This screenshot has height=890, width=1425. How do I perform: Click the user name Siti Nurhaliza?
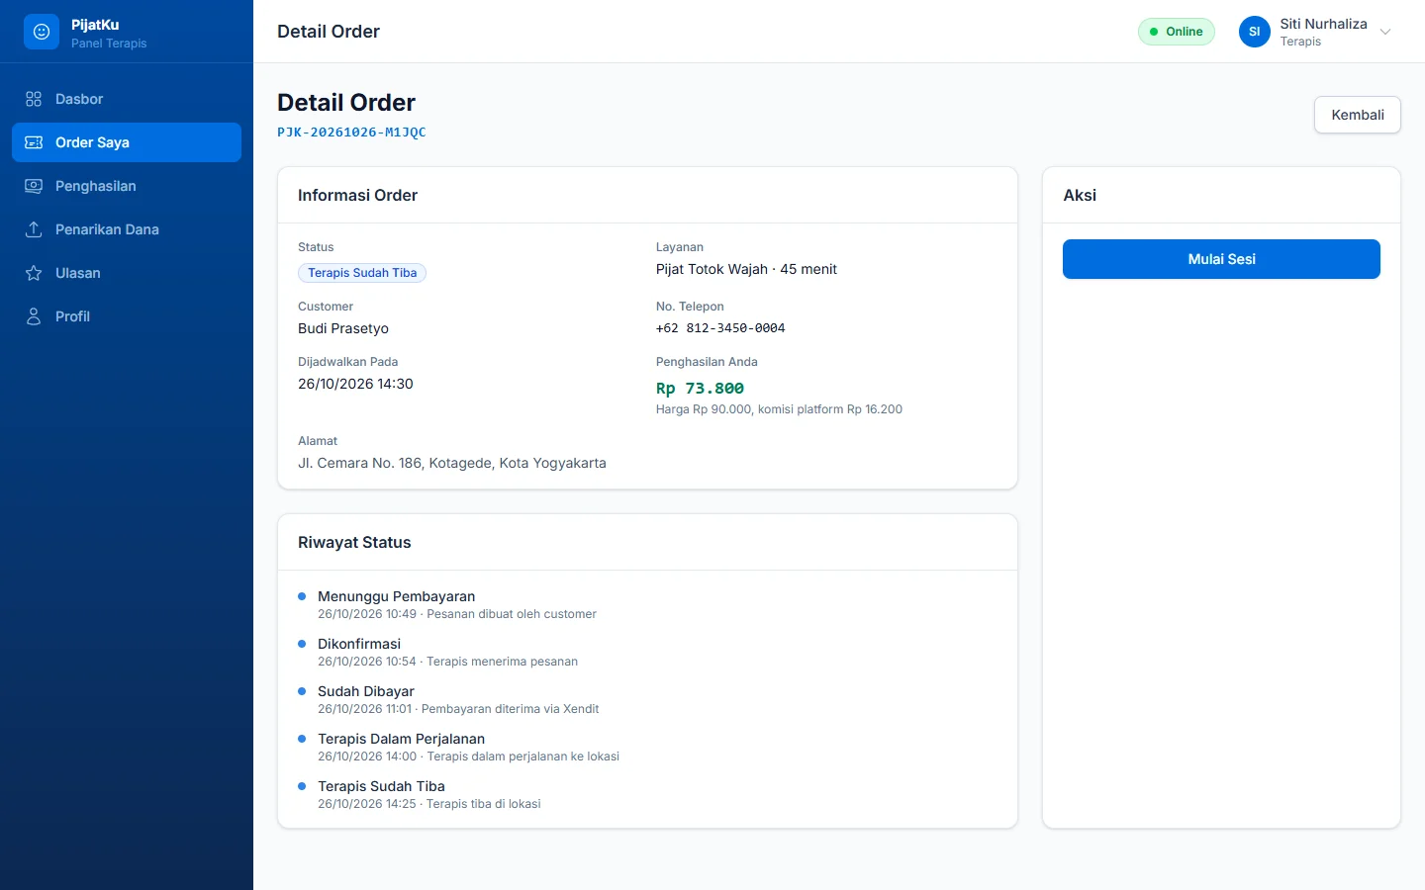[1323, 24]
